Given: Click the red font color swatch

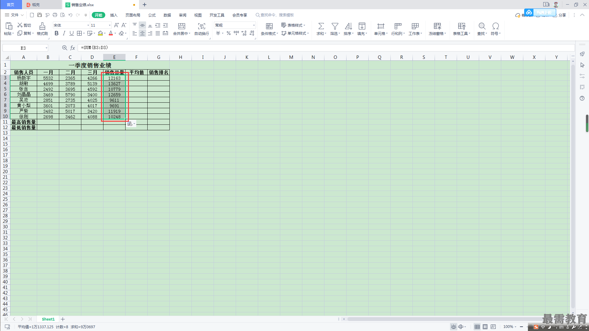Looking at the screenshot, I should click(111, 33).
